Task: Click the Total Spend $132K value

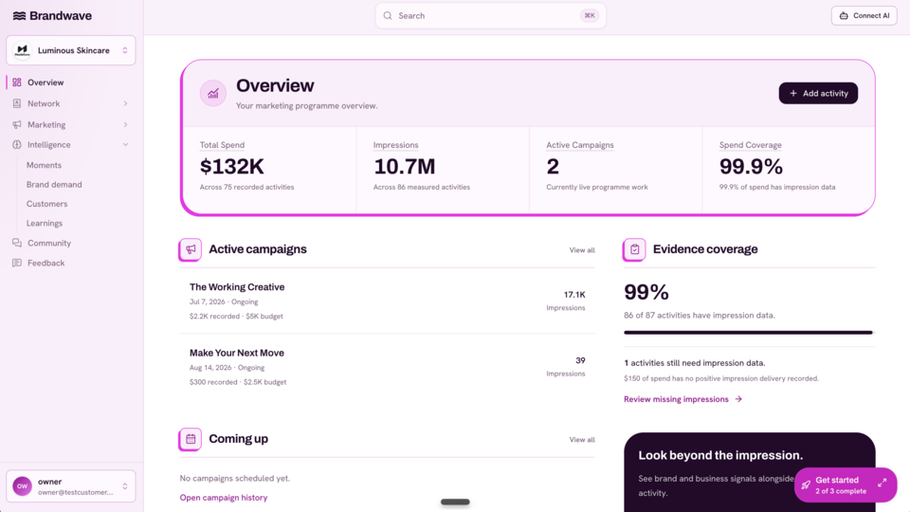Action: [231, 167]
